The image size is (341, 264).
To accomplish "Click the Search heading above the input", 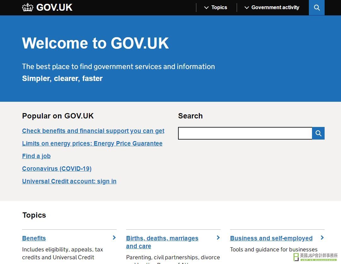I will [x=190, y=116].
